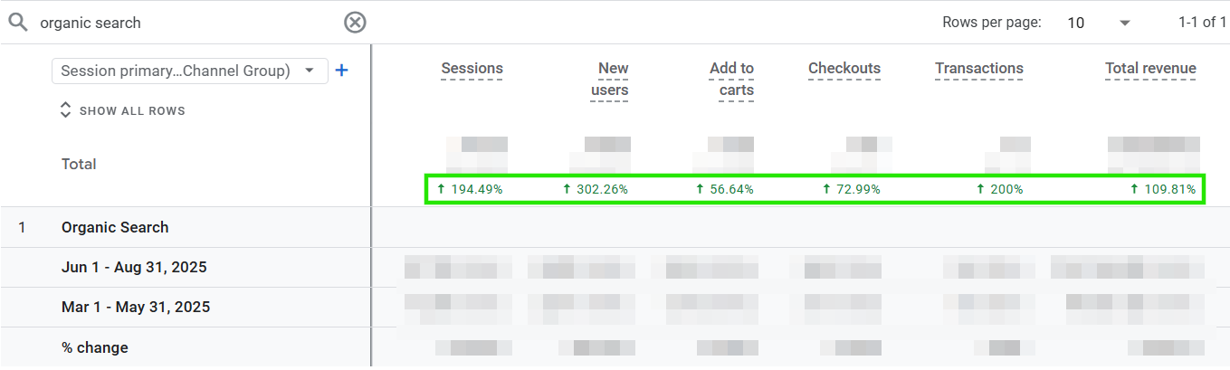Click the % change row label
The image size is (1230, 370).
(94, 348)
